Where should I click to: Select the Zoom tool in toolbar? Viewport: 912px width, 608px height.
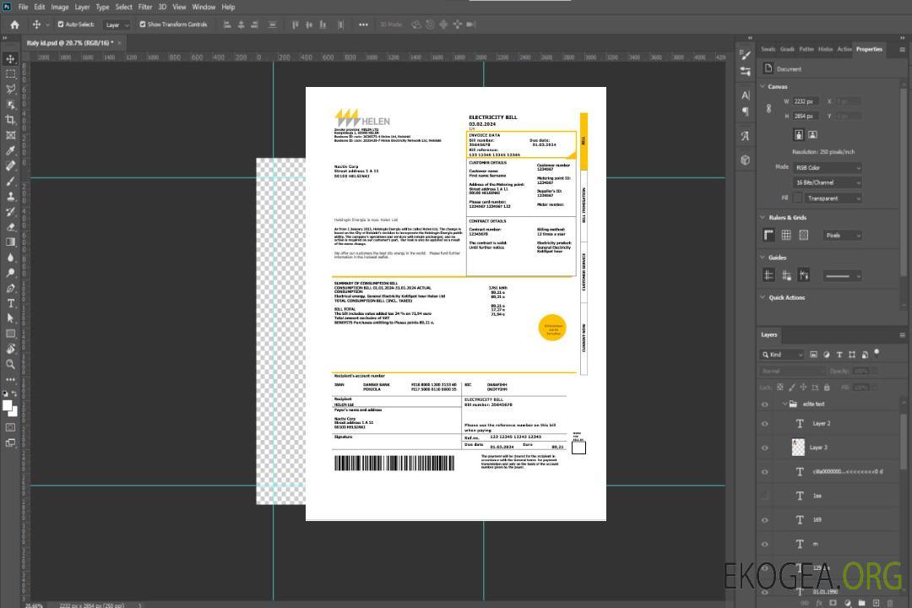coord(11,364)
